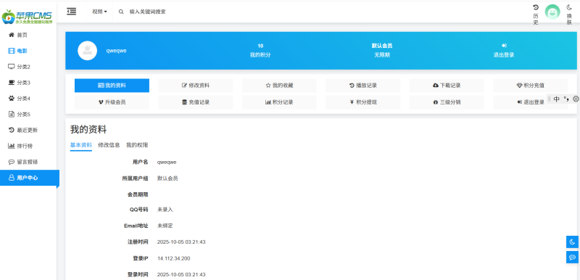Open 修改资料
580x280 pixels.
click(196, 86)
